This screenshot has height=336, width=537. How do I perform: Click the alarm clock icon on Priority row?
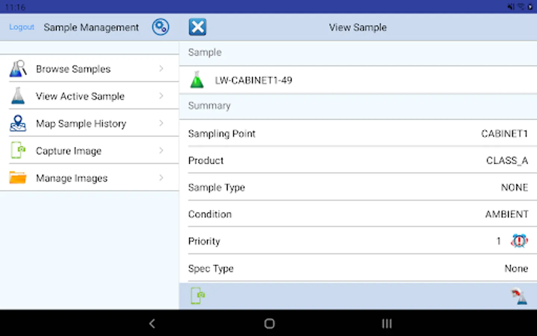pyautogui.click(x=519, y=241)
